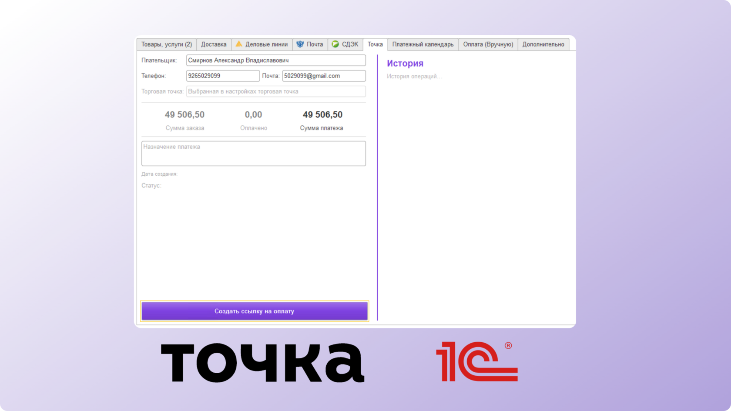731x411 pixels.
Task: Click the Телефон input field
Action: 223,76
